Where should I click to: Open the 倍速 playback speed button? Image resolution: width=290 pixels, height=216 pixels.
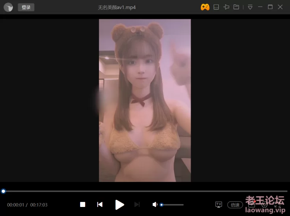pos(235,205)
